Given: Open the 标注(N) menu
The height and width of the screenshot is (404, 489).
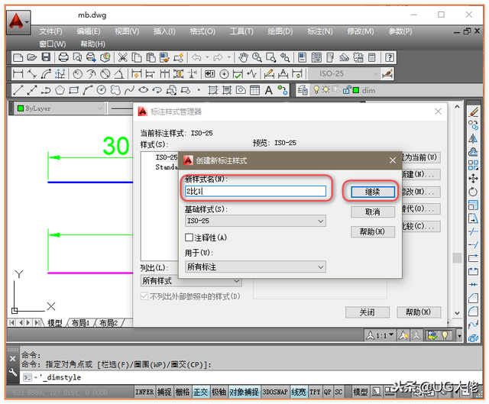Looking at the screenshot, I should [320, 31].
